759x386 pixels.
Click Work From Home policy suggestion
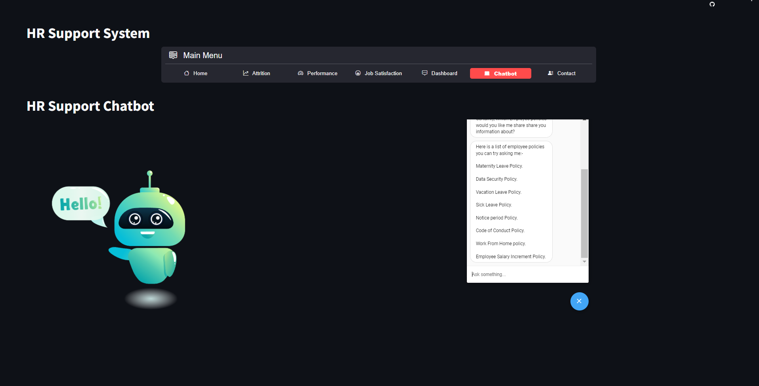(500, 243)
